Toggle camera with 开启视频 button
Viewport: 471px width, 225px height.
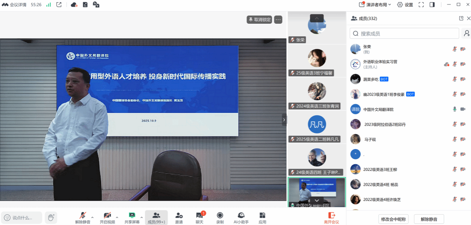[107, 217]
